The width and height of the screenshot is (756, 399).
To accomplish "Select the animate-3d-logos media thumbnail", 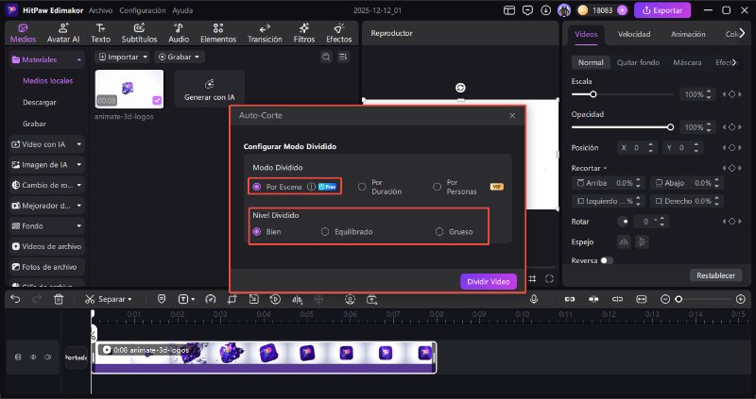I will click(129, 89).
